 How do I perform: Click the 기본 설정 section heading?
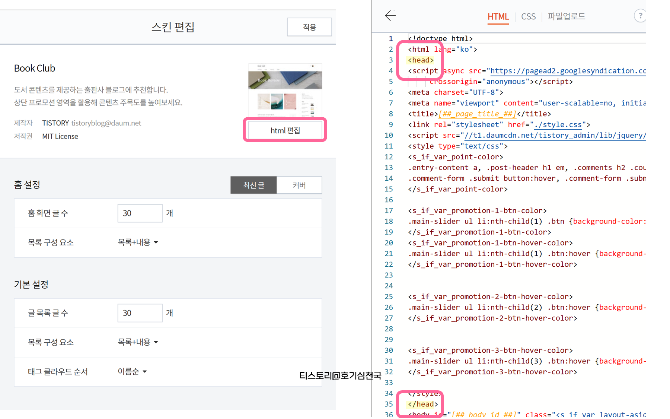coord(31,285)
